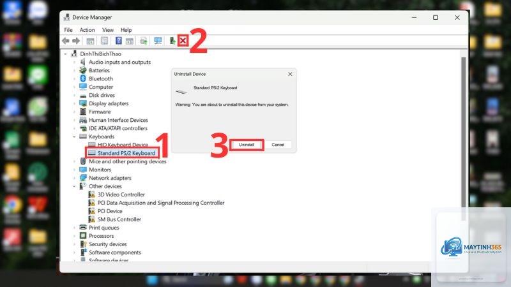Image resolution: width=511 pixels, height=287 pixels.
Task: Open the Properties toolbar icon
Action: (104, 41)
